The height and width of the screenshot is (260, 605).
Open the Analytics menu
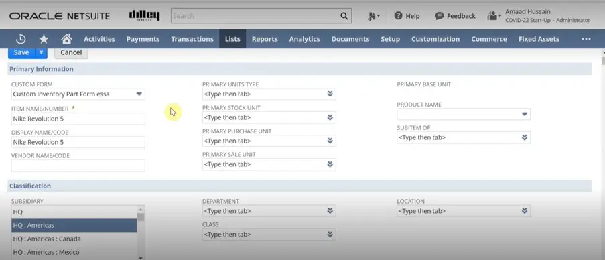(304, 39)
